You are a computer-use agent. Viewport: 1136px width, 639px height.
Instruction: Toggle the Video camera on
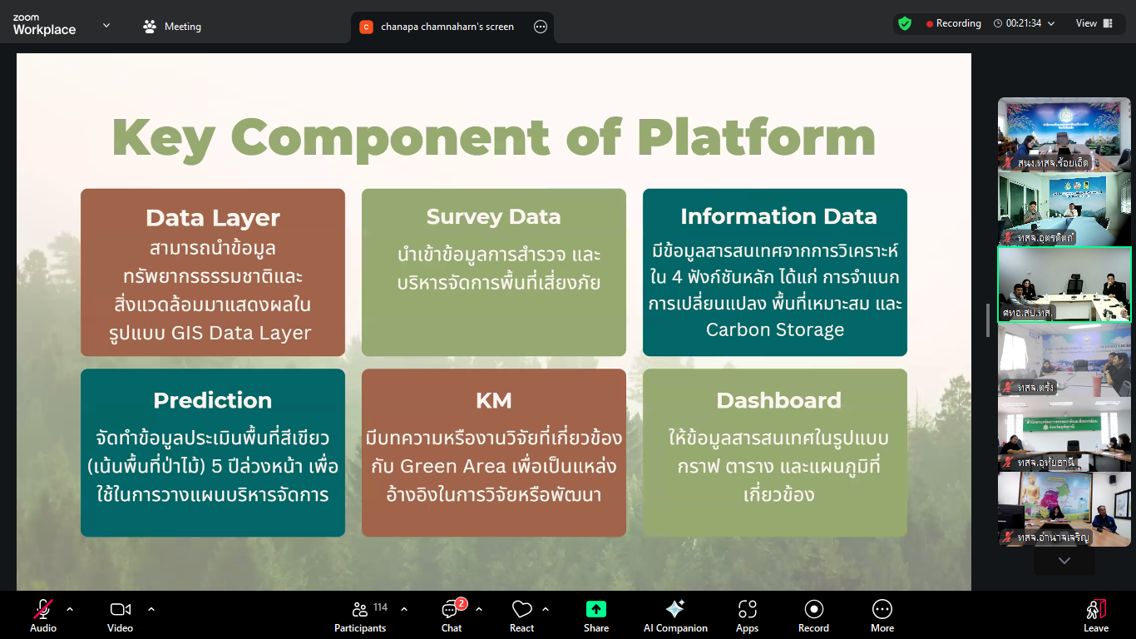pyautogui.click(x=120, y=609)
